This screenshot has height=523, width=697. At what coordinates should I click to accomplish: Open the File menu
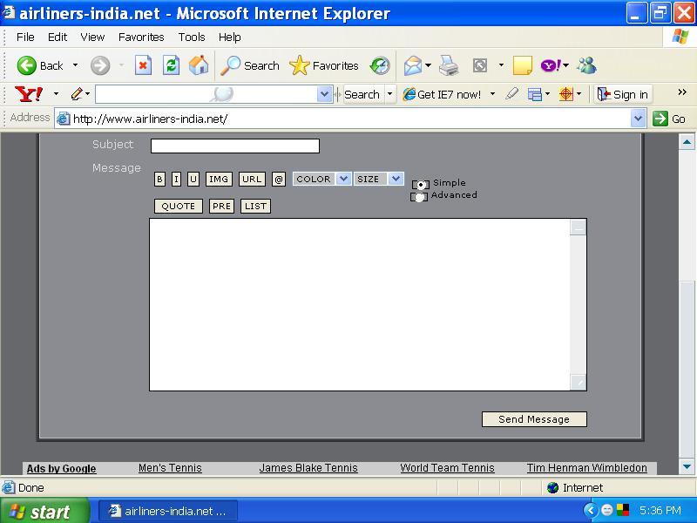(25, 37)
